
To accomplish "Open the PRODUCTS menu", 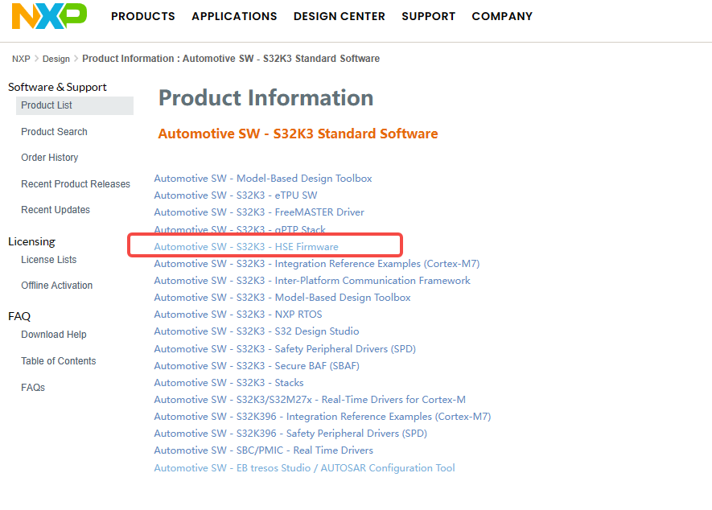I will click(143, 16).
